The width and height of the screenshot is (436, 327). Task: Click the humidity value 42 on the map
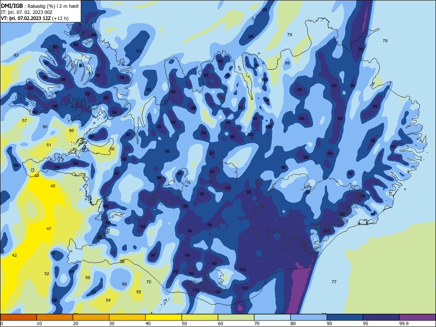14,255
